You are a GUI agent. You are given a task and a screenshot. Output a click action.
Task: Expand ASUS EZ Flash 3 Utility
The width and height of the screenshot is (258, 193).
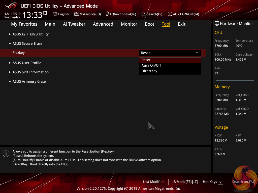point(30,34)
